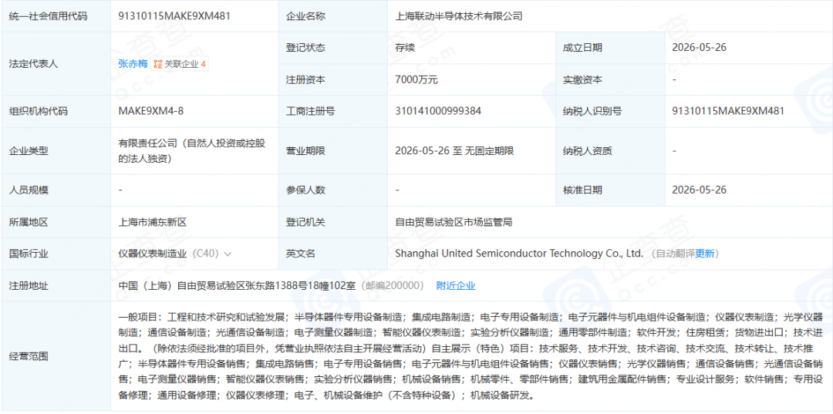Click the 统一社会信用代码 label cell
The height and width of the screenshot is (414, 833).
pyautogui.click(x=56, y=16)
